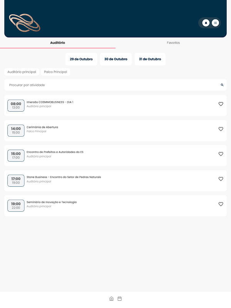The width and height of the screenshot is (231, 308).
Task: Open 'Imersão COSMMOBUSINESS - DIA 1' title
Action: [x=50, y=102]
